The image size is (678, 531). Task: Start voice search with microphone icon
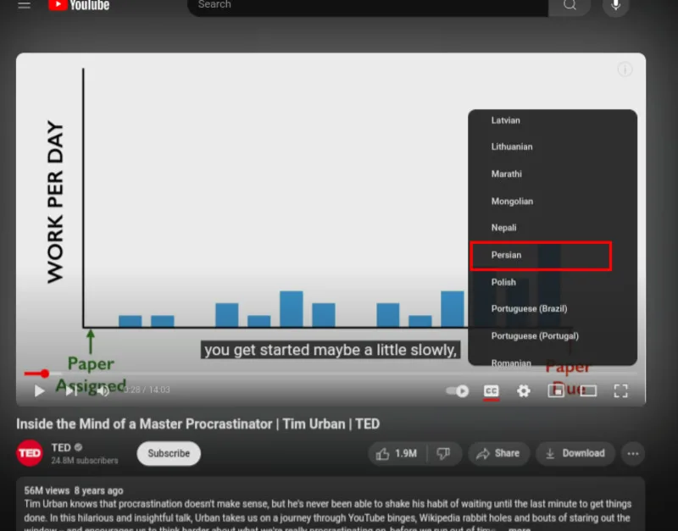(x=615, y=6)
